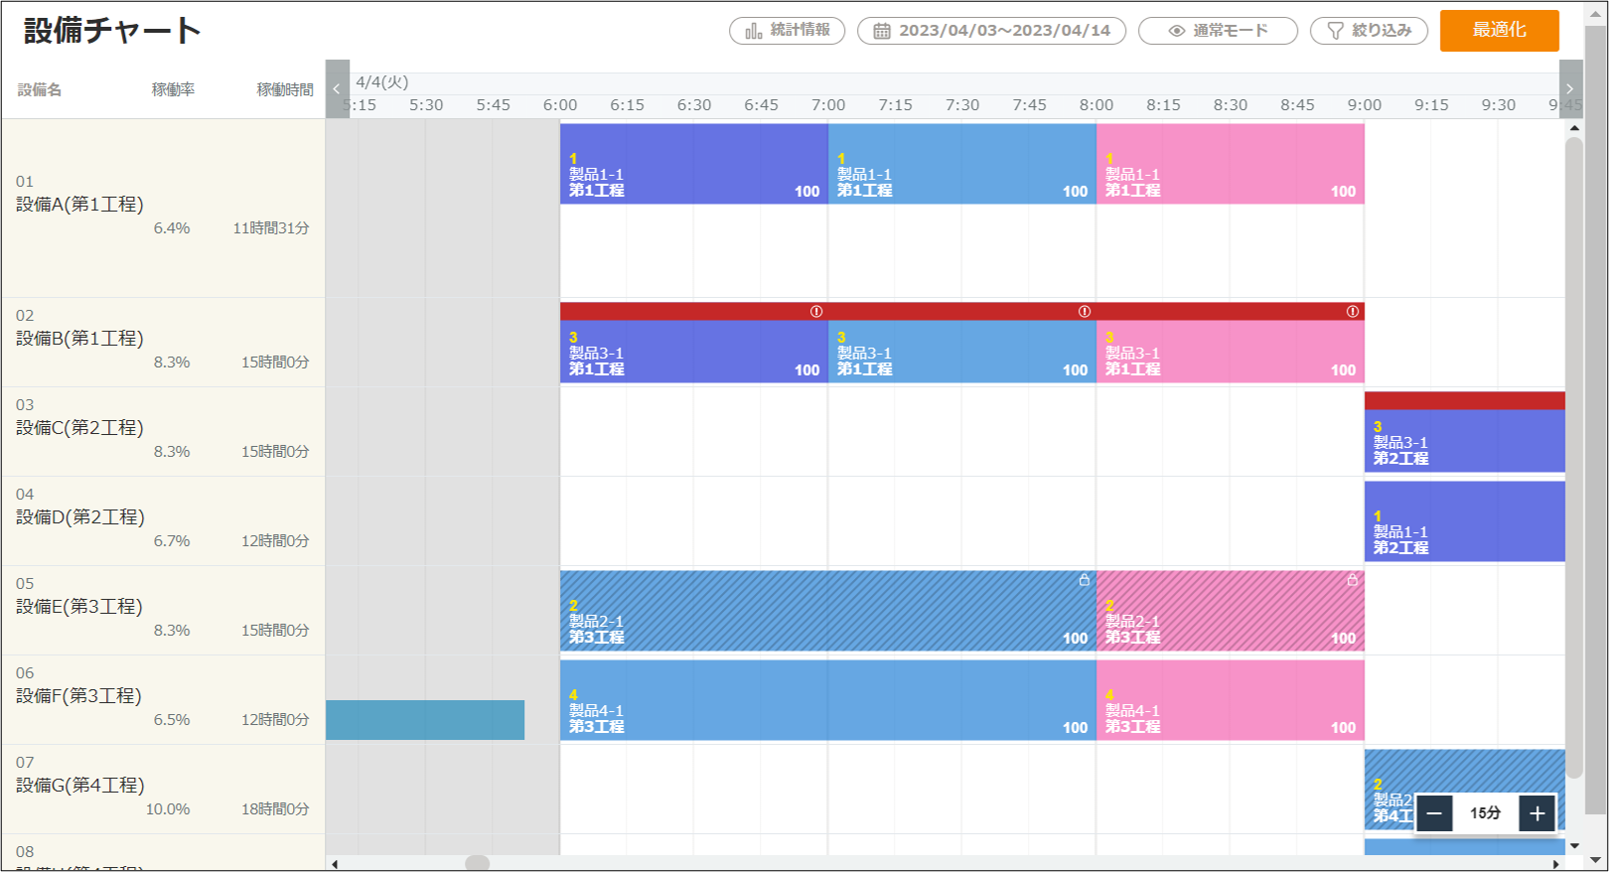
Task: Click first warning icon on 設備B red bar
Action: click(816, 311)
